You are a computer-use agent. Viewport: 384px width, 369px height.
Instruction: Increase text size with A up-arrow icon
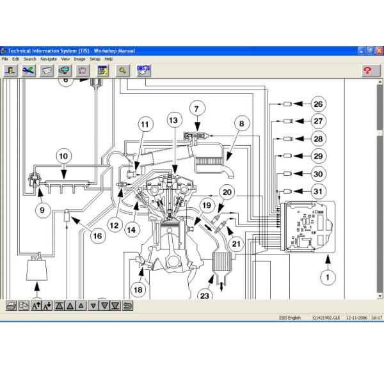click(36, 306)
